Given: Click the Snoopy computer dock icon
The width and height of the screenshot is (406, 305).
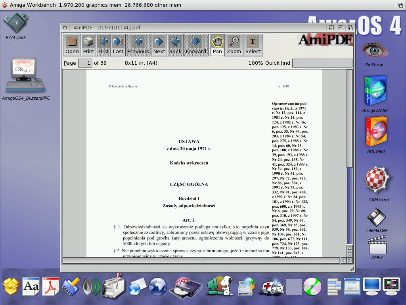Looking at the screenshot, I should pos(220,285).
